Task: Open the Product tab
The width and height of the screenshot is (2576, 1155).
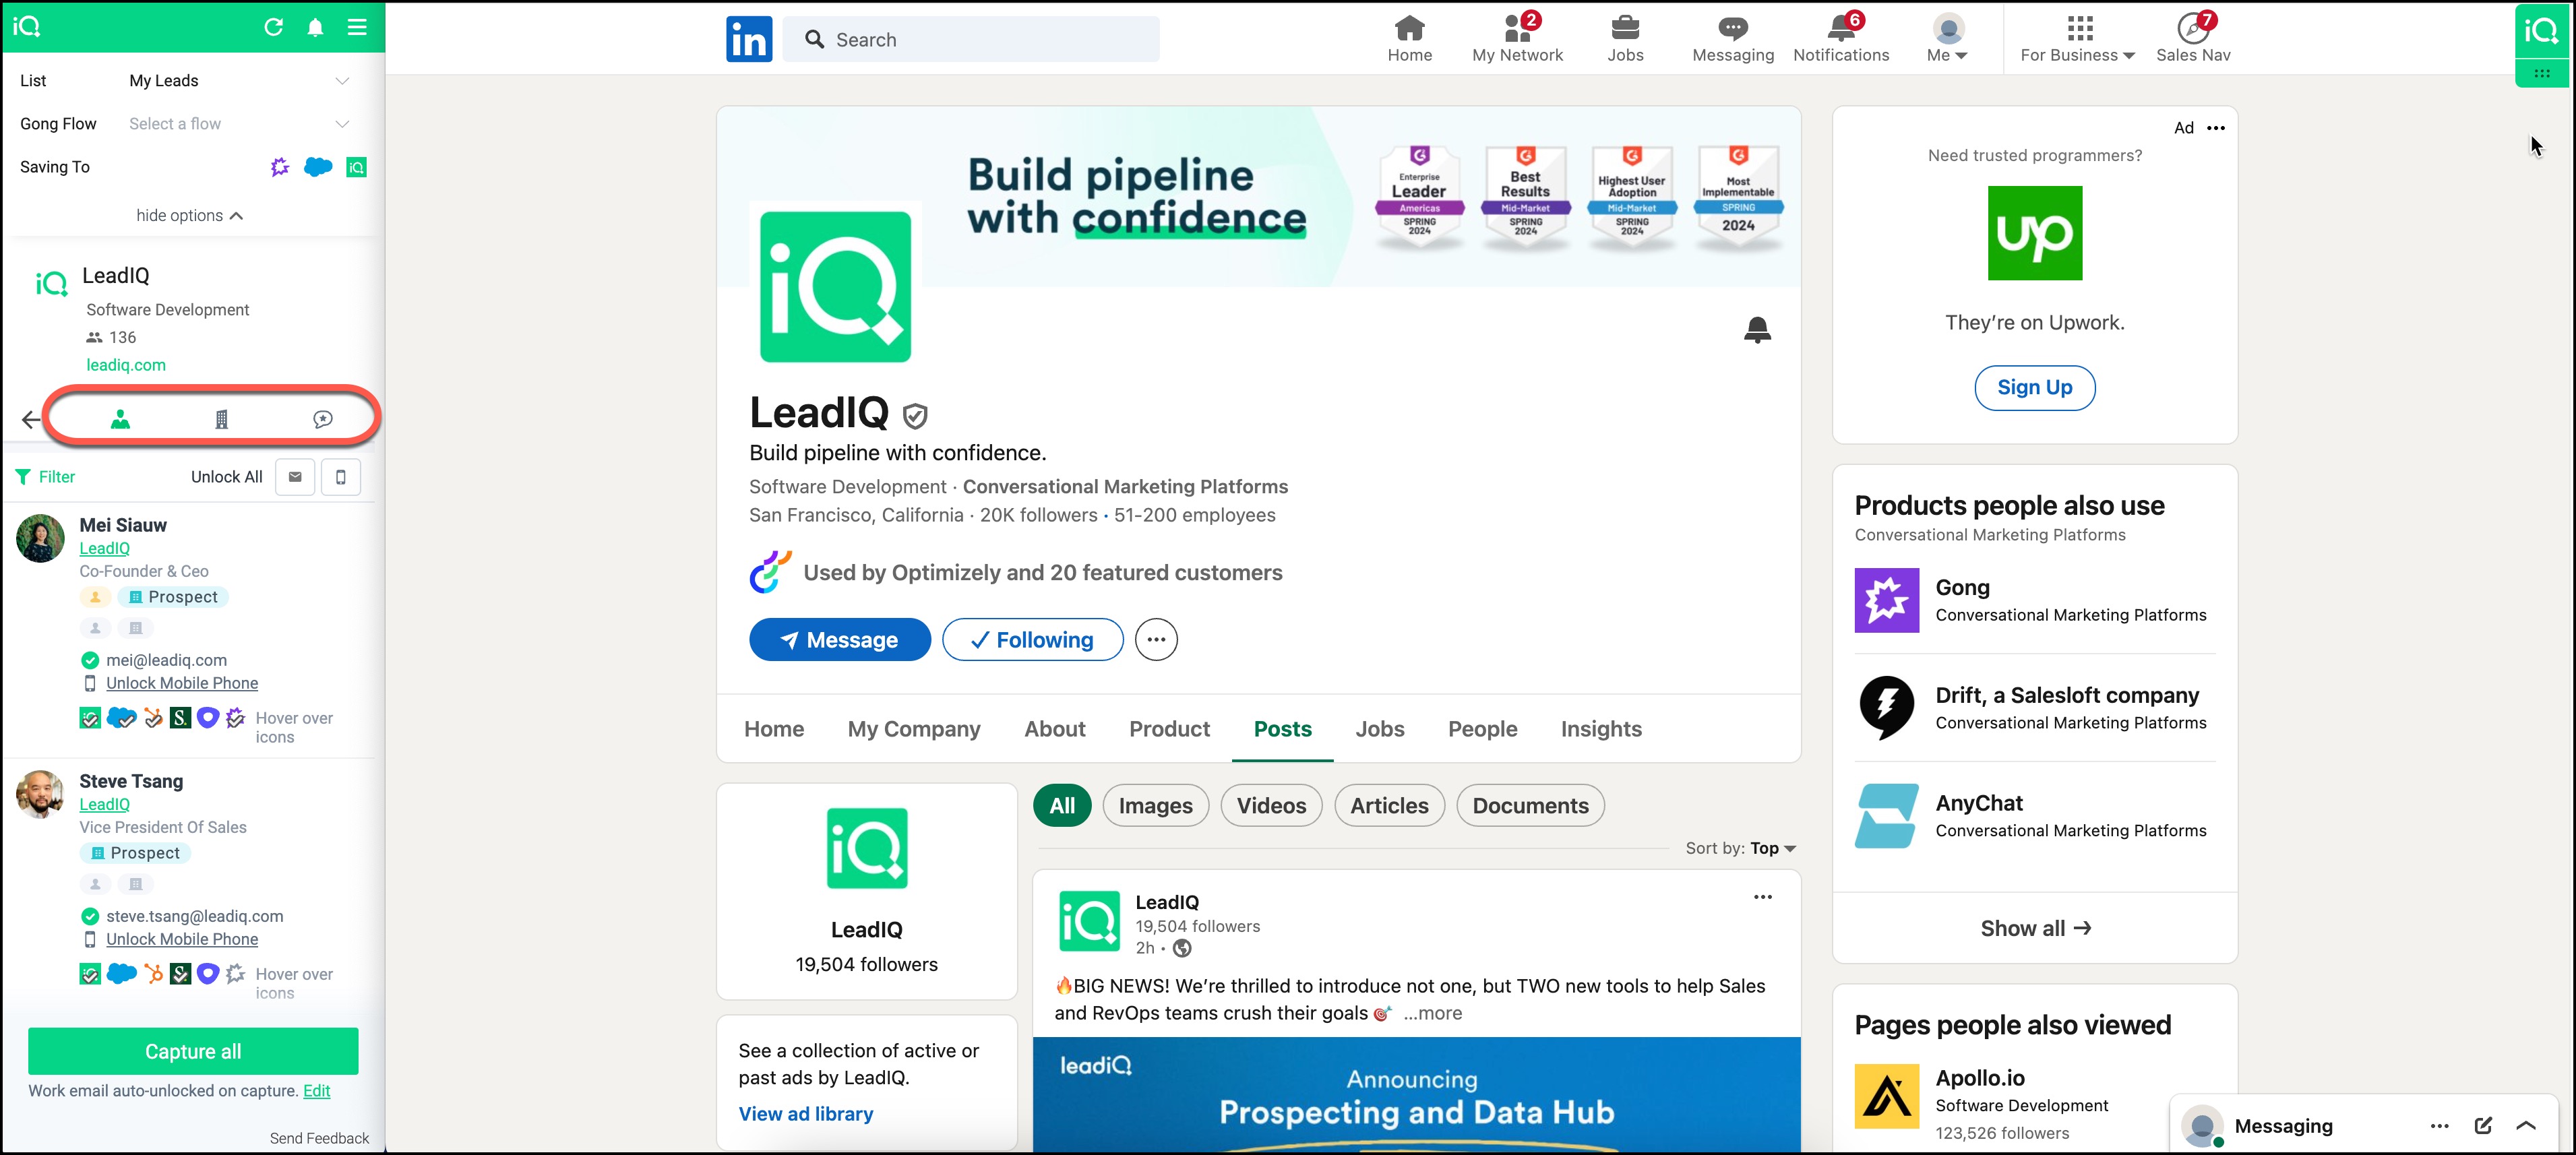Action: (1169, 729)
